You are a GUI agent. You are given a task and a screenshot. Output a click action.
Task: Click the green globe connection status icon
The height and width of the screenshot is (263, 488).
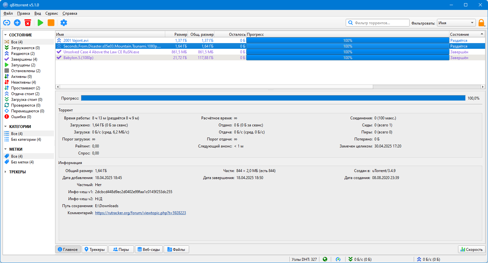point(325,259)
